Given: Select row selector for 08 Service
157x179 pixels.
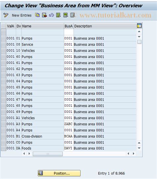Looking at the screenshot, I should click(4, 44).
